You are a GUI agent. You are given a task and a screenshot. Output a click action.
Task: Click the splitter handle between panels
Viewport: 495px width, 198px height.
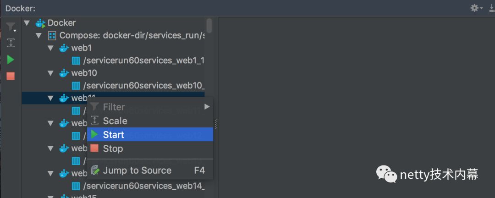click(216, 124)
